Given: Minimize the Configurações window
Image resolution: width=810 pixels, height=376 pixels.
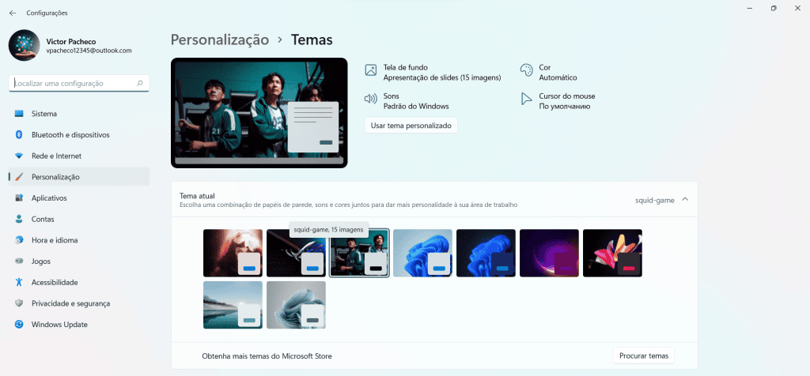Looking at the screenshot, I should 750,8.
